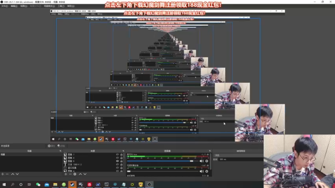Add a new source with the plus icon
335x188 pixels.
(x=66, y=174)
